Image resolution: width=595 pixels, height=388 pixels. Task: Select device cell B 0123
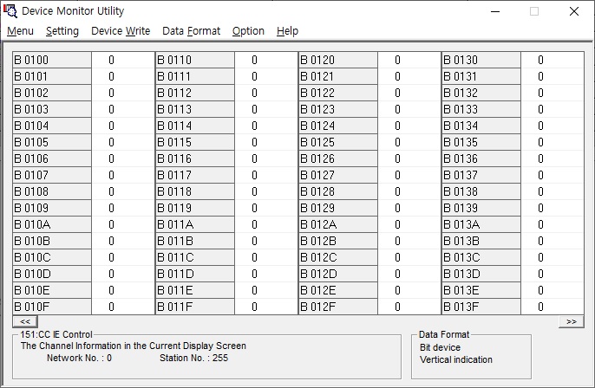[338, 109]
